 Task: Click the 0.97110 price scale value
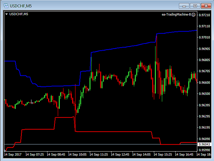[x=204, y=26]
